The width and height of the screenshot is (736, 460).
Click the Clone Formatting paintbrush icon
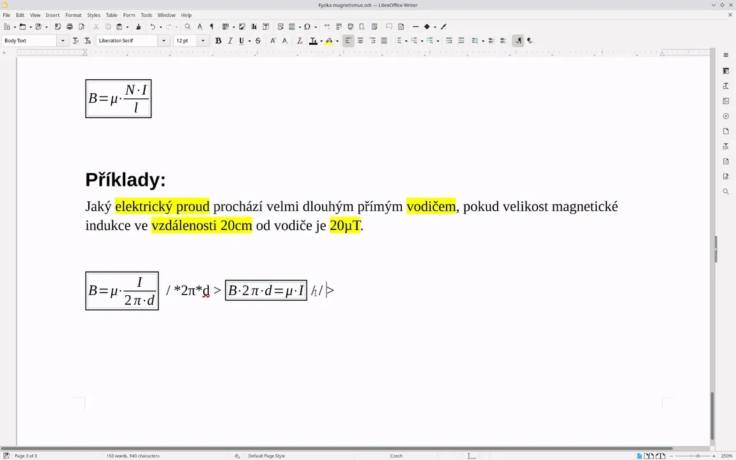(138, 27)
